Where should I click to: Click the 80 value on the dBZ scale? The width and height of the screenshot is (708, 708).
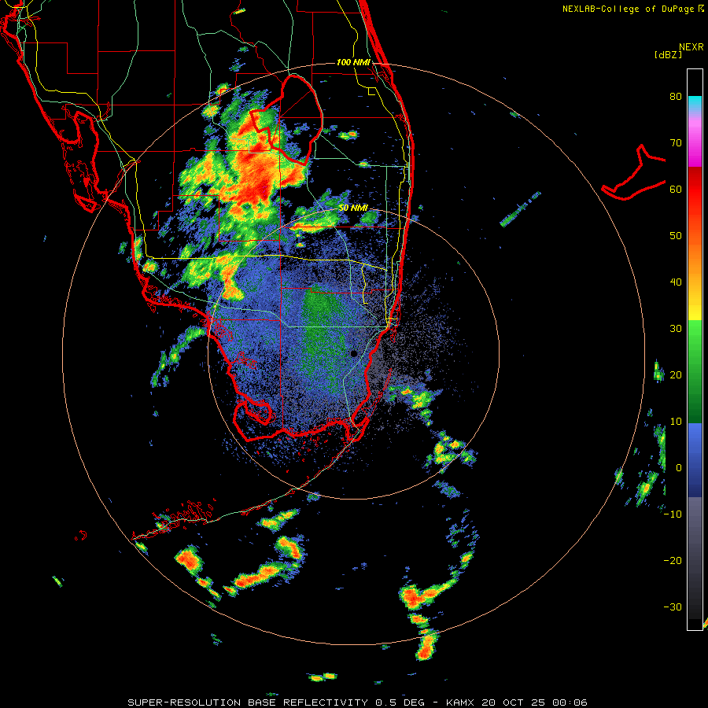click(x=676, y=97)
